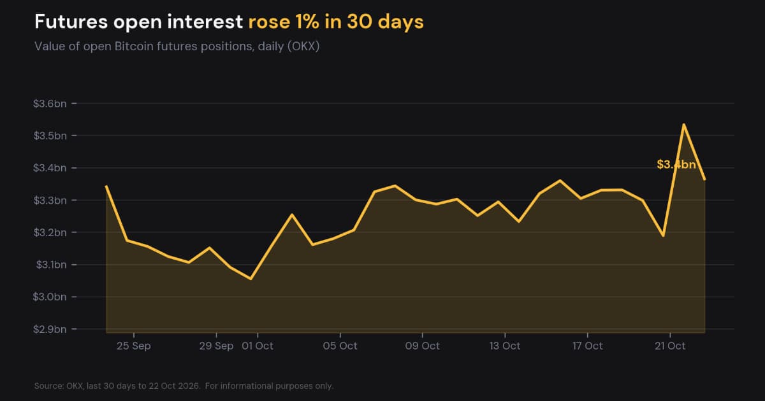Click the "Futures open interest" title text
The width and height of the screenshot is (765, 401).
pyautogui.click(x=138, y=22)
